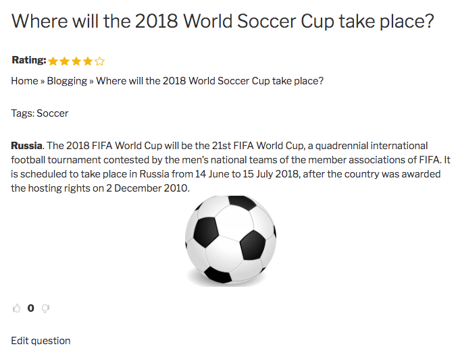Click the bold word Russia

(26, 146)
